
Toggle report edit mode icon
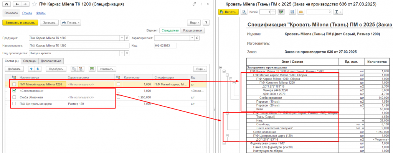tap(281, 12)
